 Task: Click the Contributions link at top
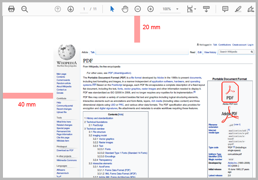point(225,45)
